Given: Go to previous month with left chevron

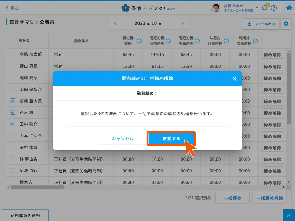Looking at the screenshot, I should (x=116, y=23).
